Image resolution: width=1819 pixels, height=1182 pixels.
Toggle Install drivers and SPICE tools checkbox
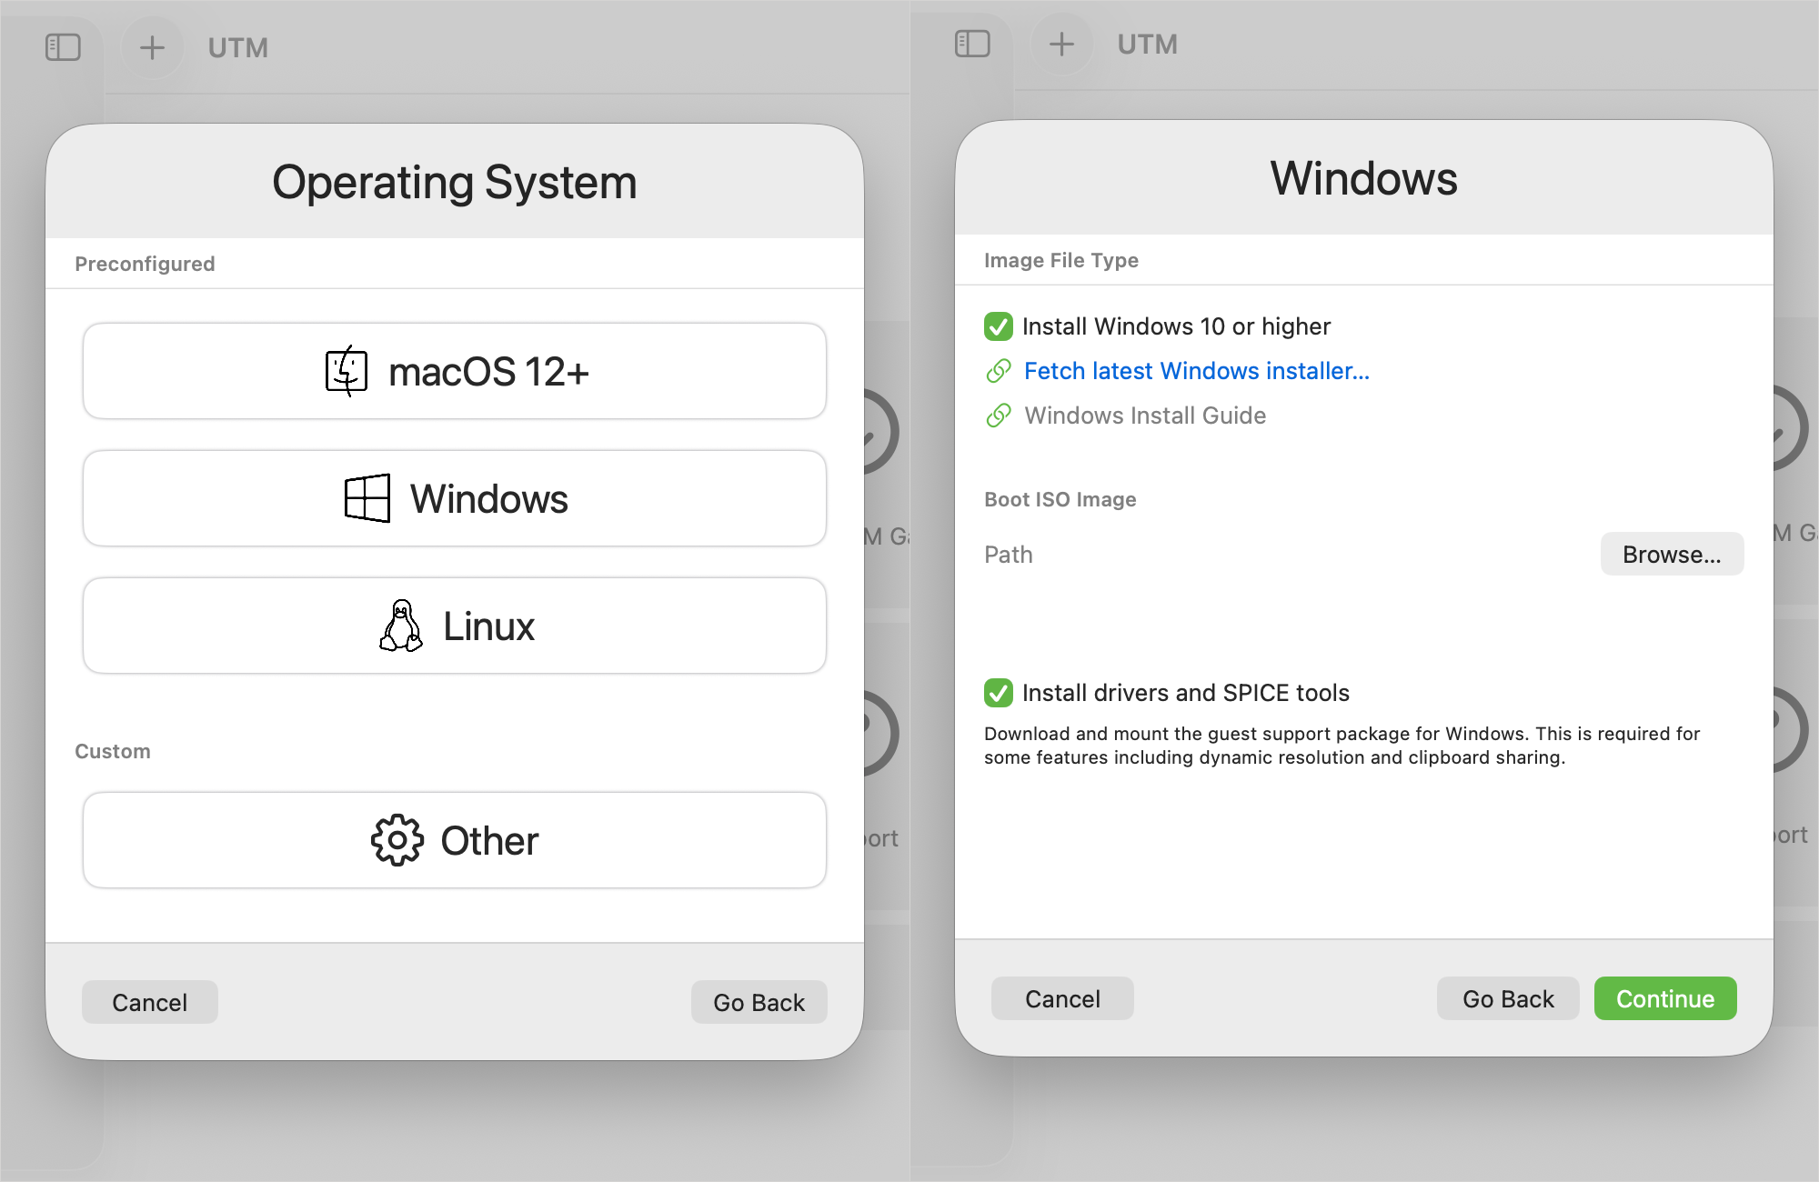tap(999, 693)
